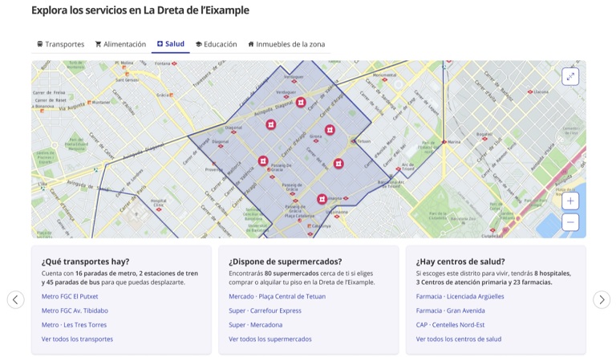Click the Tetuan metro station marker
Image resolution: width=616 pixels, height=357 pixels.
click(353, 141)
